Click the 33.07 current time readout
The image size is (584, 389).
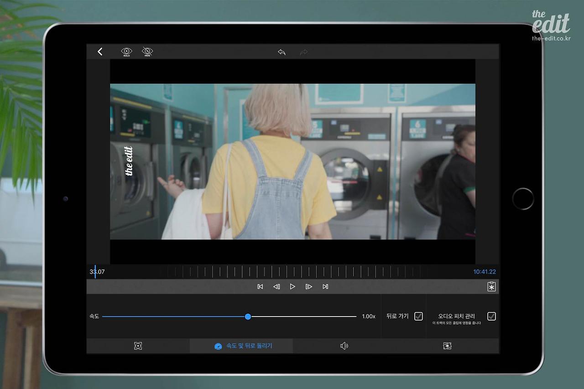[x=97, y=272]
